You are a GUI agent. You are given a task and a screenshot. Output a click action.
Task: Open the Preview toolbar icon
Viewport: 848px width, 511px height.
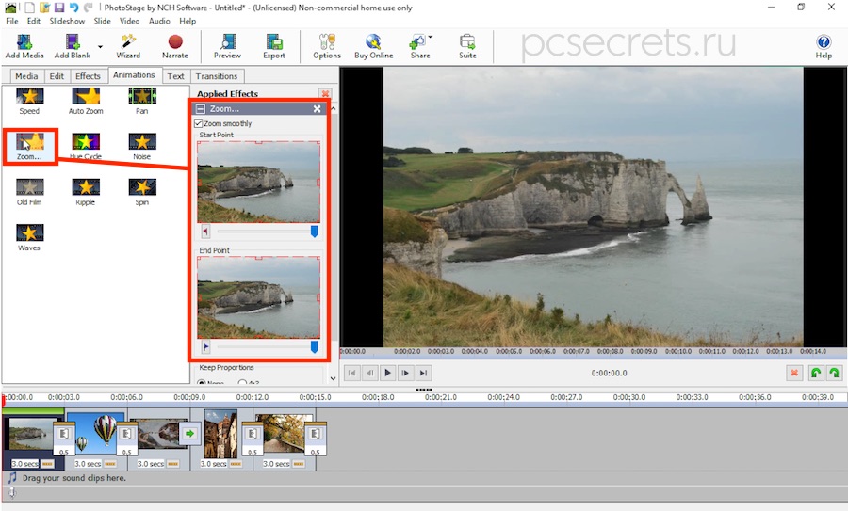(x=227, y=46)
